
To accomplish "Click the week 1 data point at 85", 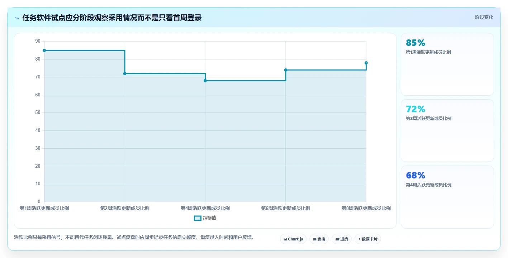I will tap(44, 51).
